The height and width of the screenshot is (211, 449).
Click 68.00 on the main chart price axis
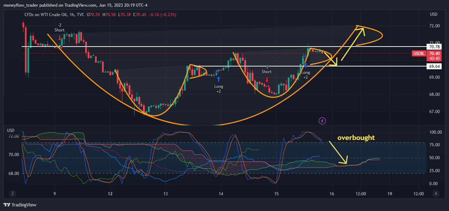pyautogui.click(x=435, y=94)
